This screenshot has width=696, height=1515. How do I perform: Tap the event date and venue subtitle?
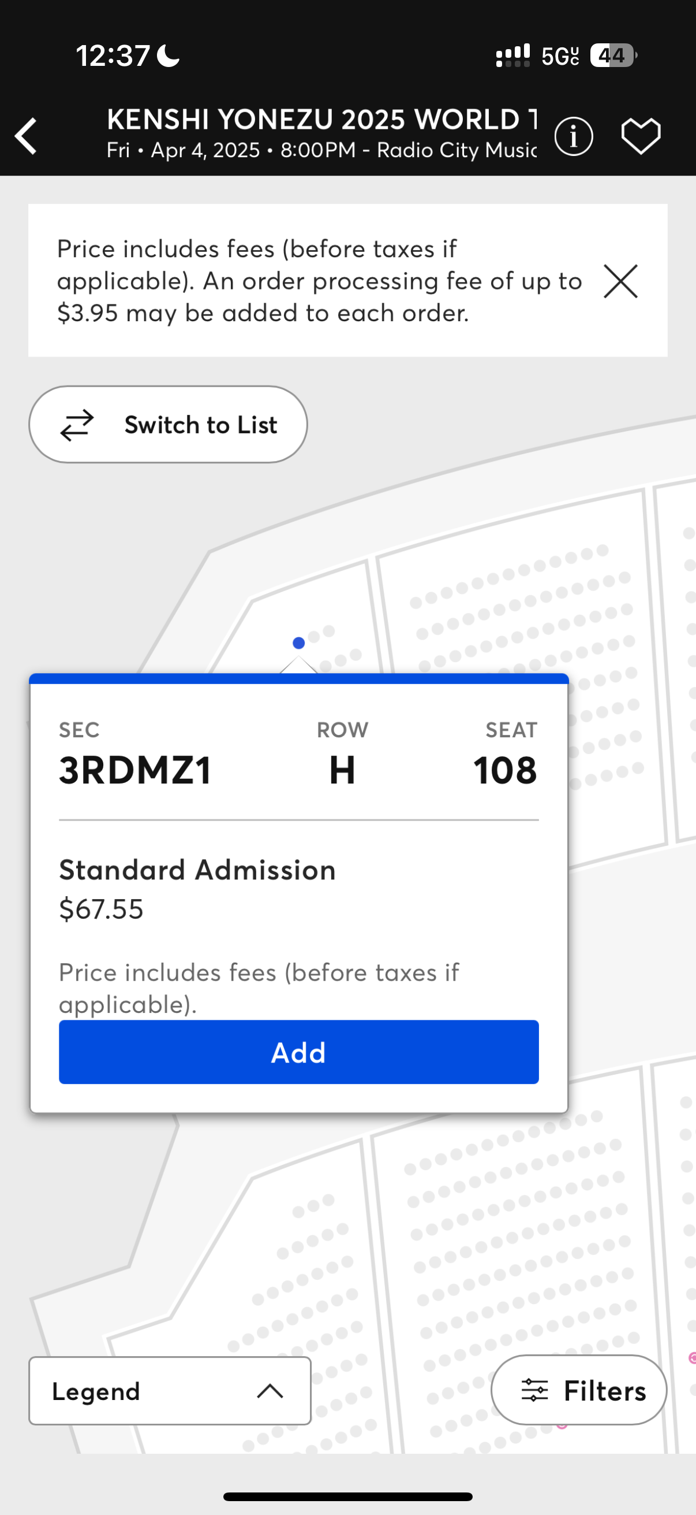pyautogui.click(x=322, y=150)
